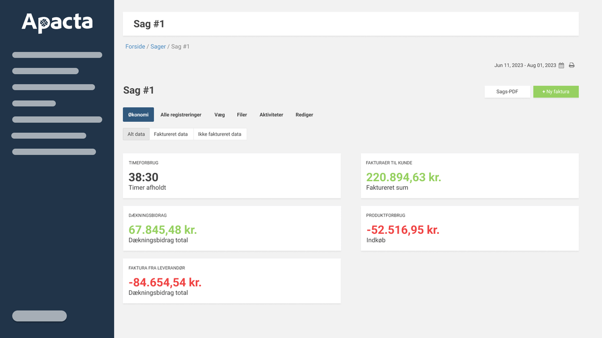
Task: Download the Sags-PDF
Action: click(507, 92)
